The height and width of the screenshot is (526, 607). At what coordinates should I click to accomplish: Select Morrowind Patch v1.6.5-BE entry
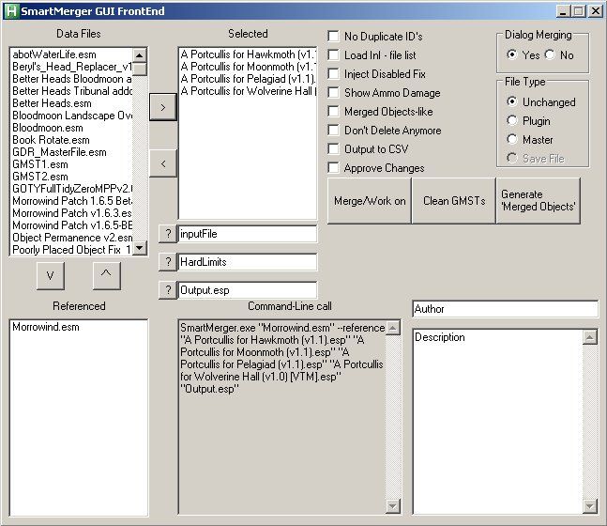point(72,225)
